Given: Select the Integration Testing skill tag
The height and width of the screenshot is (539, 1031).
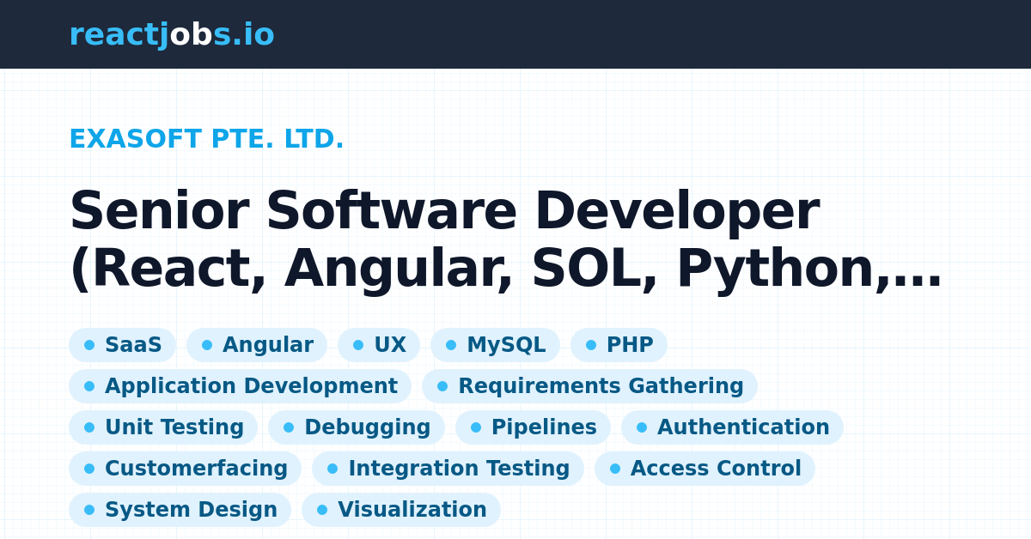Looking at the screenshot, I should [x=448, y=469].
